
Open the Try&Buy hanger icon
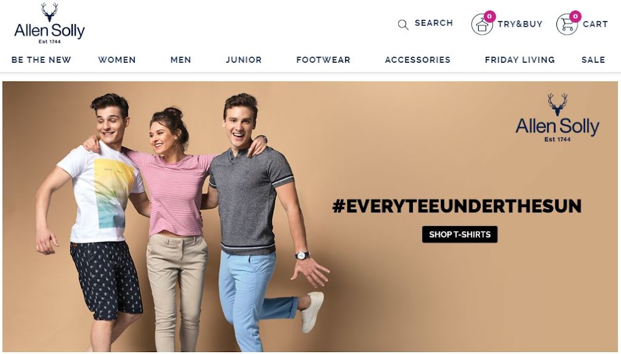[x=482, y=25]
